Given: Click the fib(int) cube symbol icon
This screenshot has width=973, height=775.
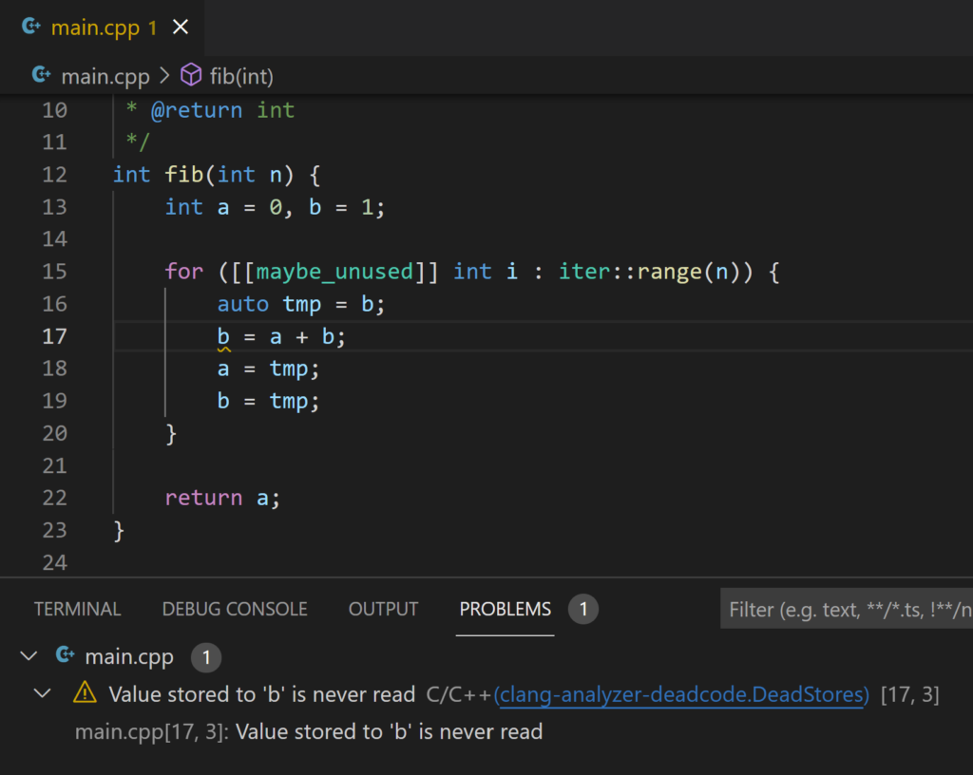Looking at the screenshot, I should coord(191,75).
